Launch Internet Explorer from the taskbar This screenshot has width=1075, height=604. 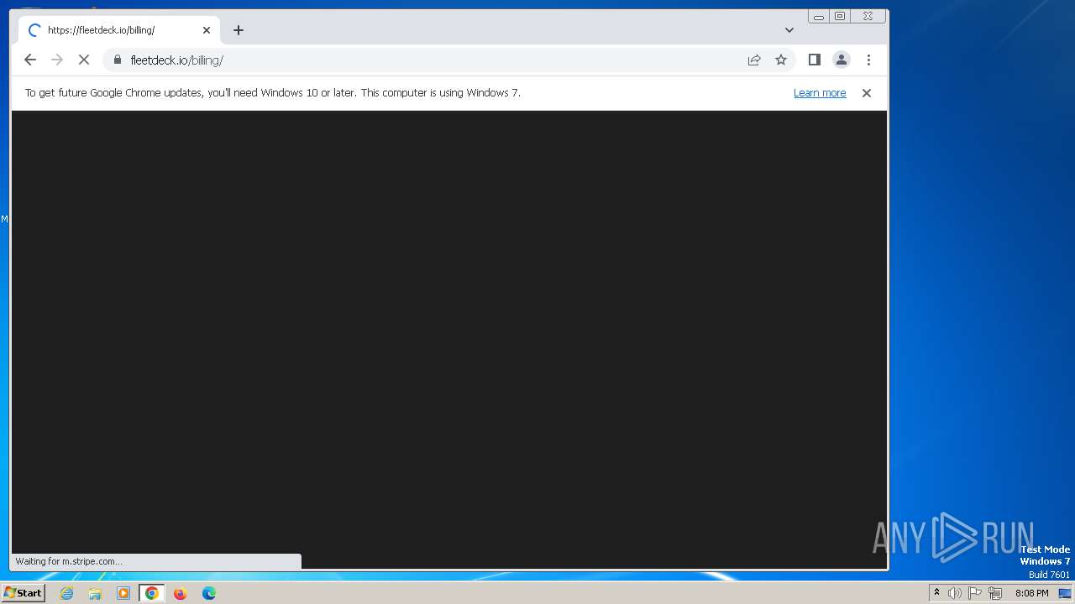67,593
